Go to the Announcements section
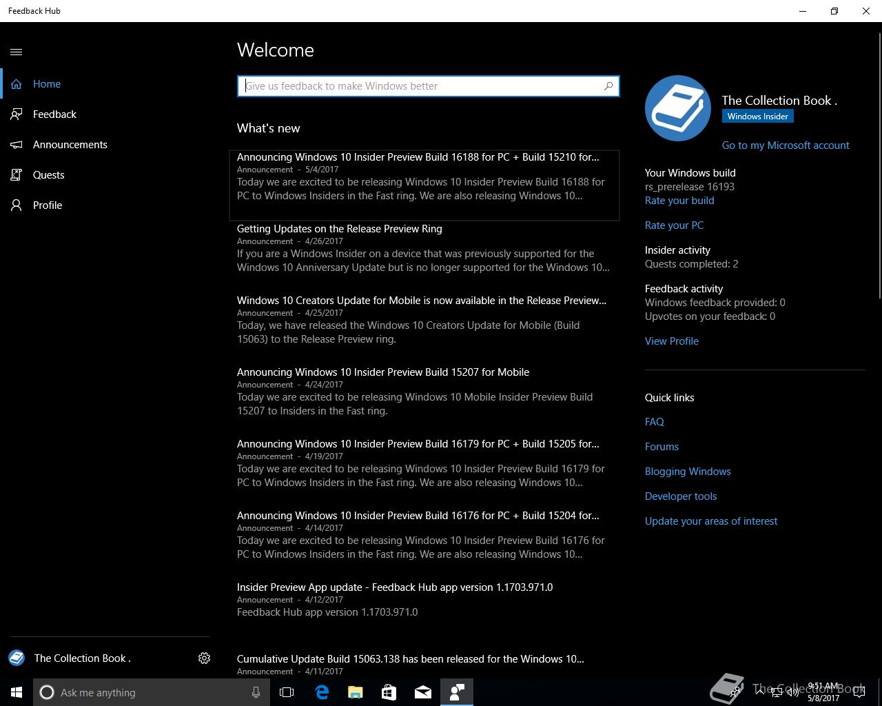The height and width of the screenshot is (706, 882). [109, 145]
